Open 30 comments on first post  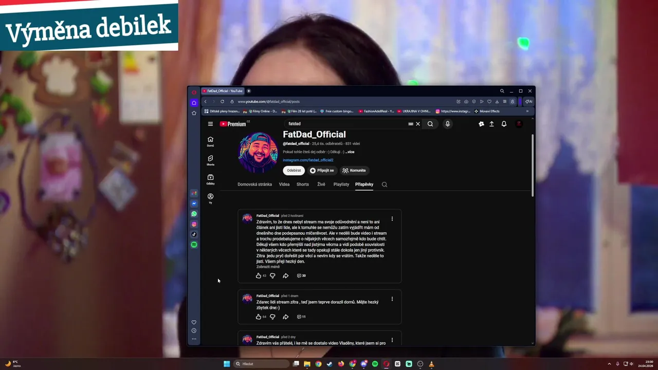click(x=302, y=275)
